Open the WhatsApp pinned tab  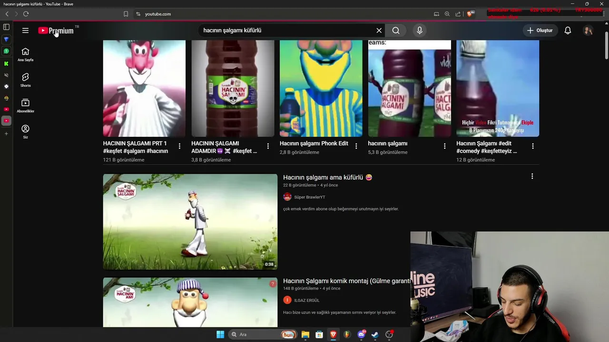point(6,51)
